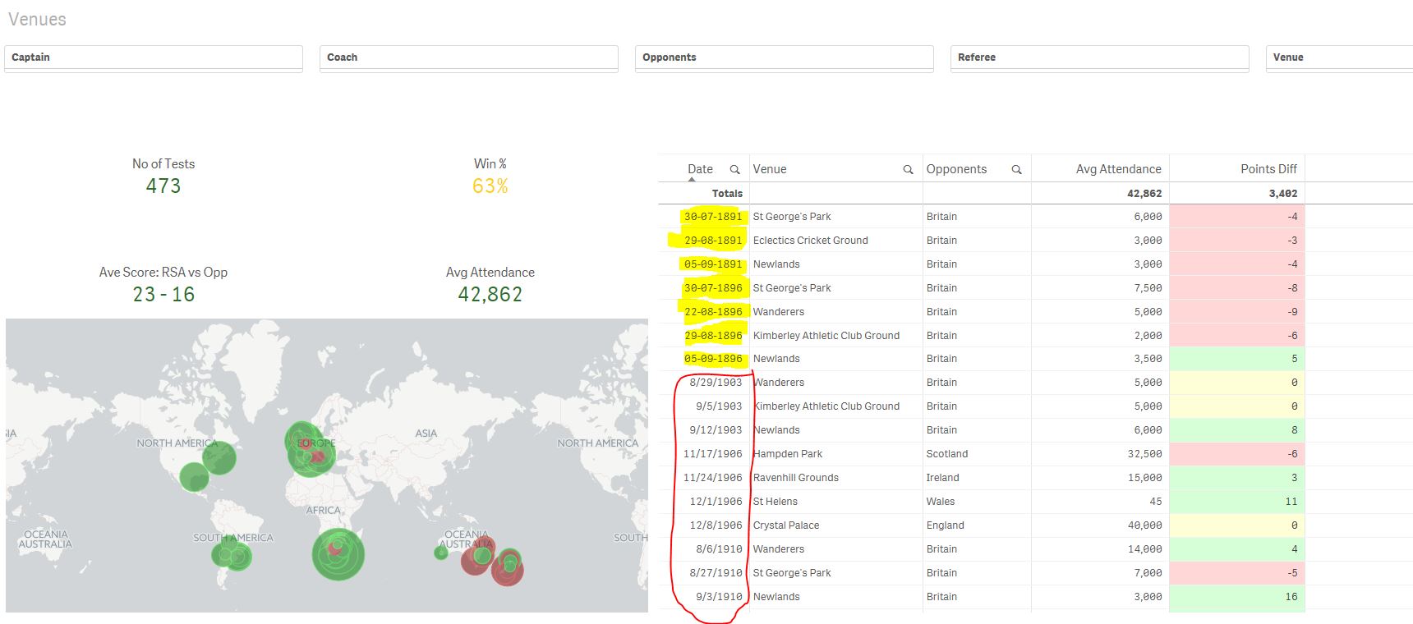The image size is (1413, 624).
Task: Open search icon in Venue column header
Action: coord(908,169)
